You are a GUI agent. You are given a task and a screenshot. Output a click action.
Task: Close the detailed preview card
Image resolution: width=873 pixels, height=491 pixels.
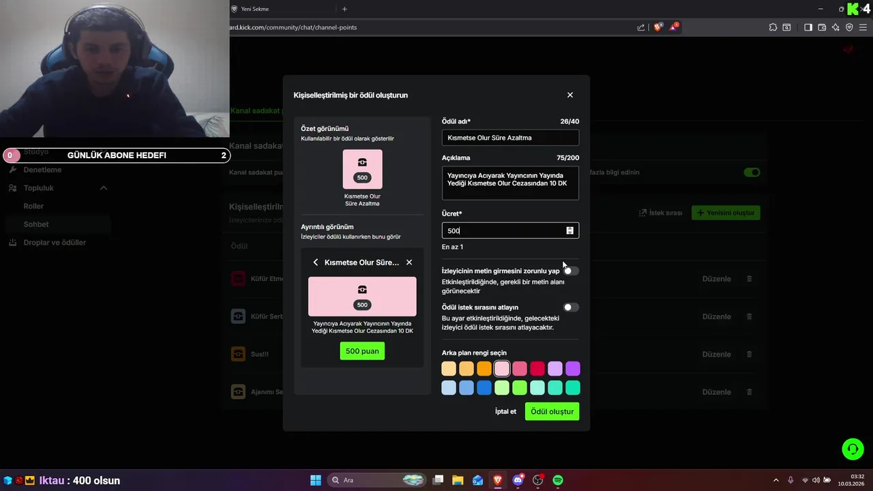[x=409, y=263]
